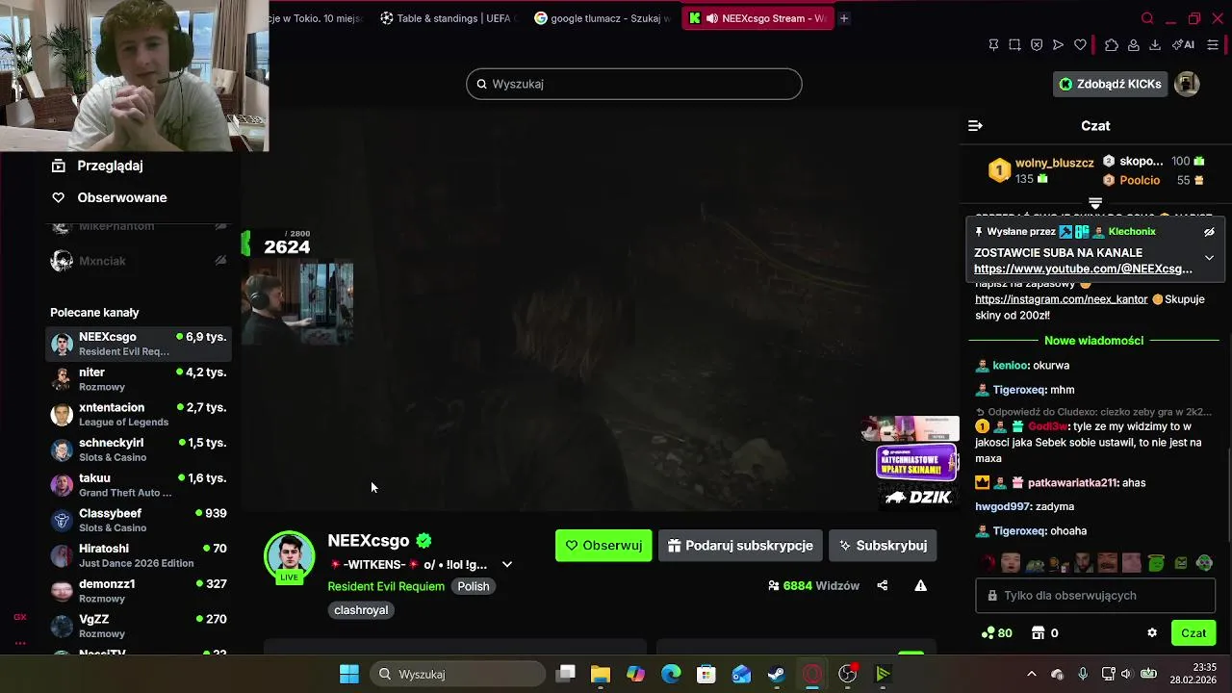Open the ad blocker shield icon
Viewport: 1232px width, 693px height.
(1037, 45)
